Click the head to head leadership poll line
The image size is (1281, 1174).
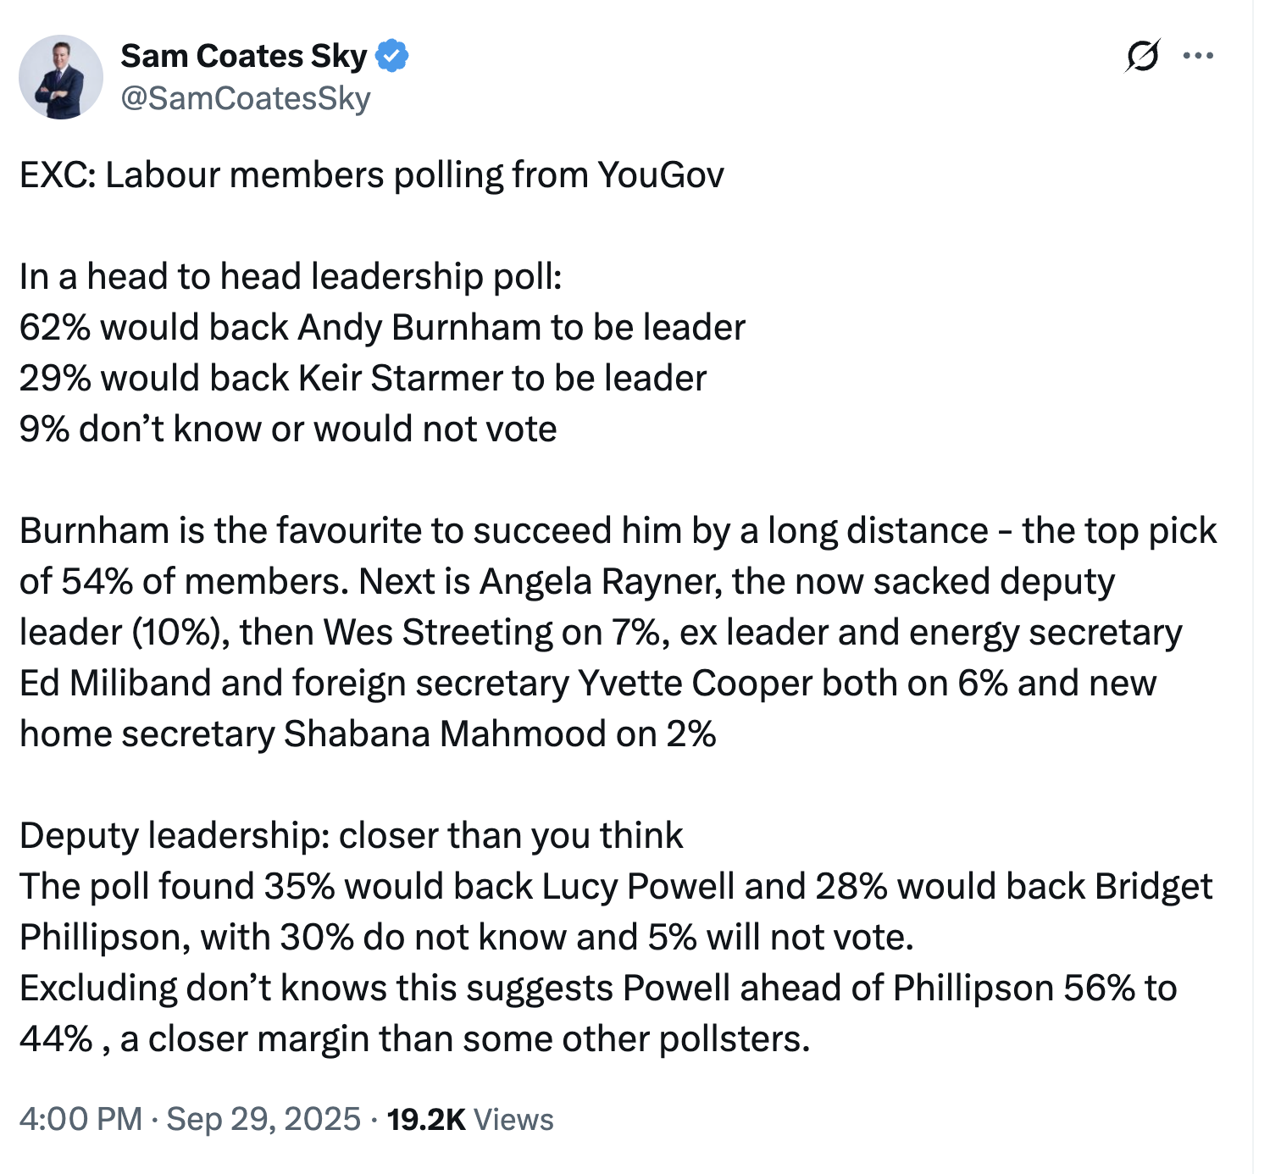click(x=291, y=277)
